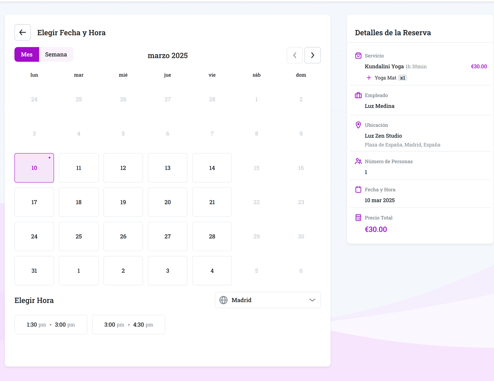Expand timezone list using chevron arrow

point(312,300)
